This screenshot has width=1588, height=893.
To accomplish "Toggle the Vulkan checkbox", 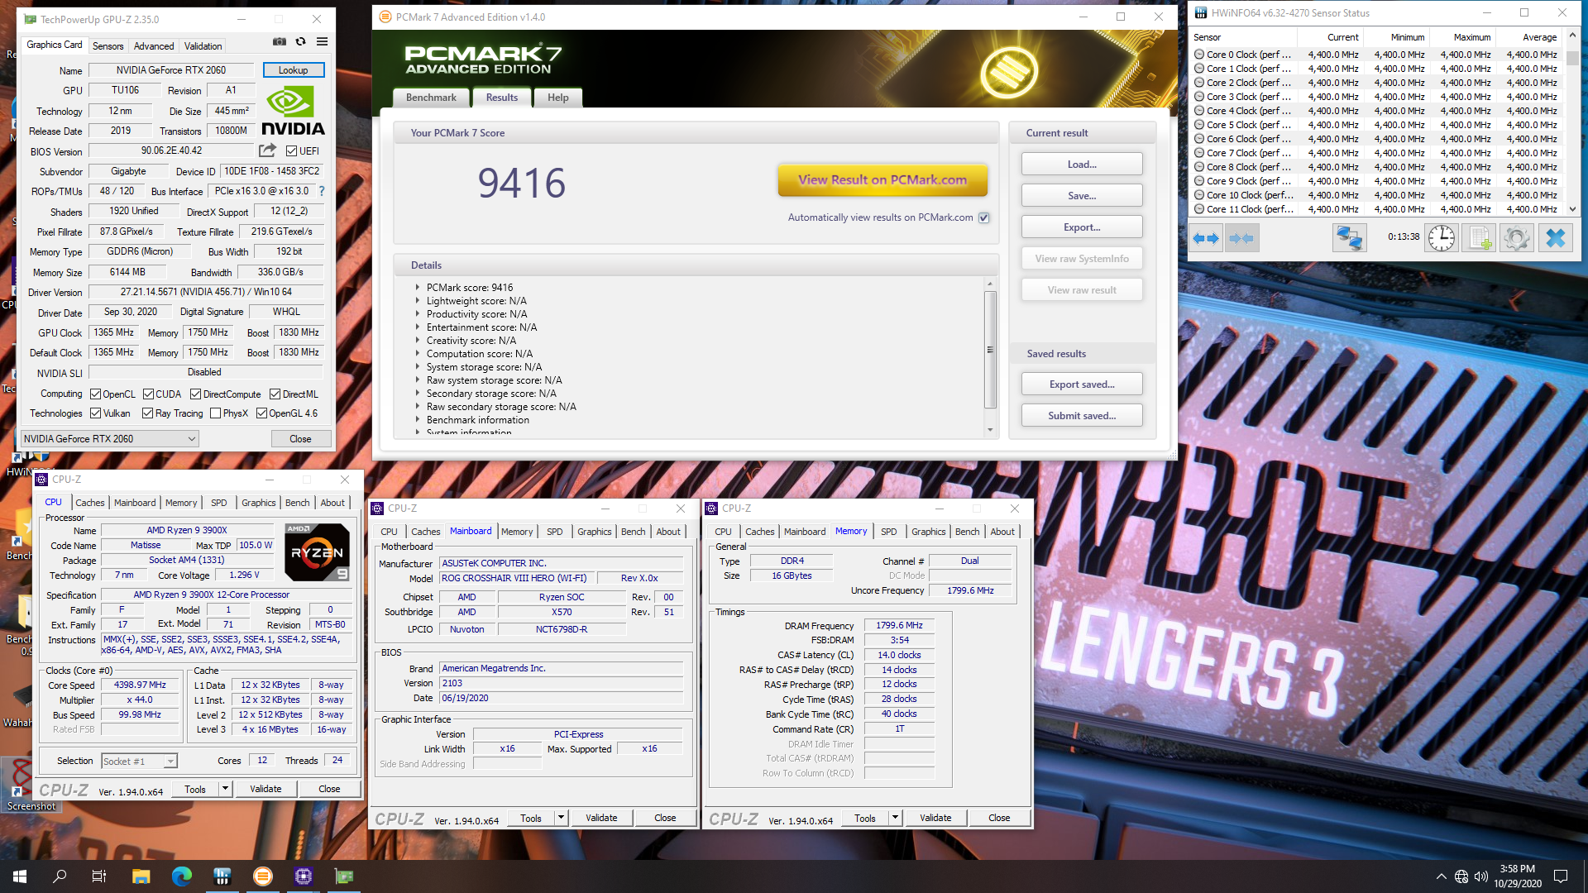I will point(95,413).
